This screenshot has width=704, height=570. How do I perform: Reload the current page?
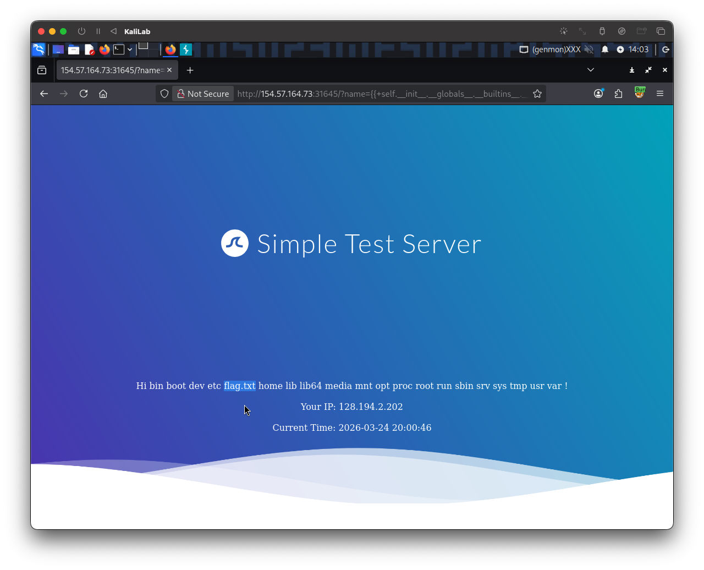click(83, 94)
